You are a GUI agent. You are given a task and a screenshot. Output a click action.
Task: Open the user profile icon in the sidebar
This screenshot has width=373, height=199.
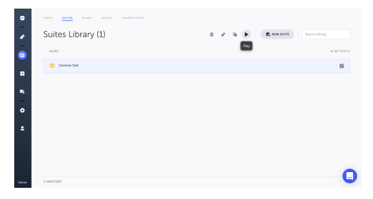coord(22,128)
